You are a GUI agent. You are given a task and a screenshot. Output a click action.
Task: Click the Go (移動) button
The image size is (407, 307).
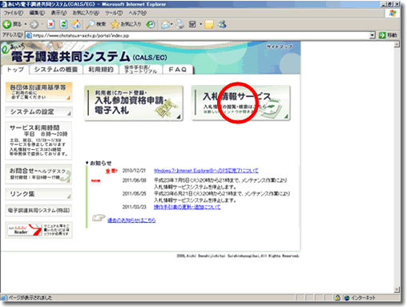388,35
